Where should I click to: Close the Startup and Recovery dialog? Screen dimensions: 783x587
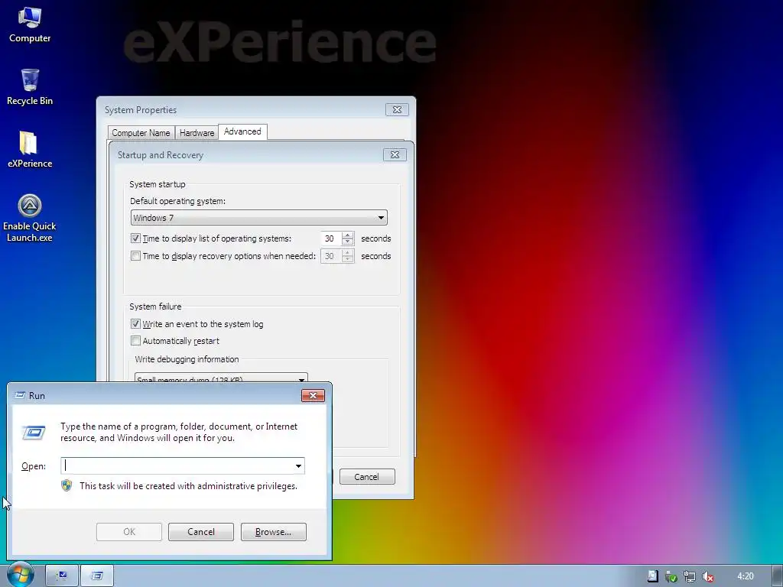(395, 154)
